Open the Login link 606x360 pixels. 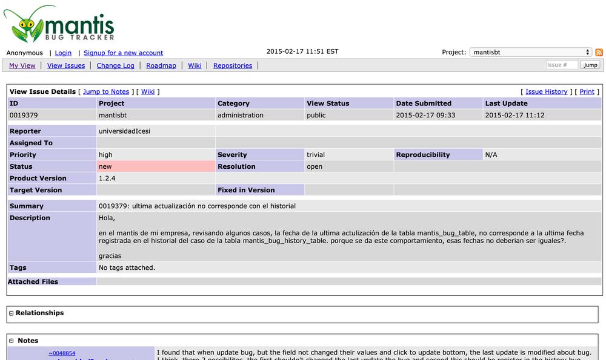pyautogui.click(x=63, y=53)
